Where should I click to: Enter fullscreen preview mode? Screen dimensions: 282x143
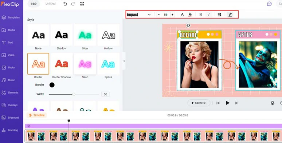point(82,4)
